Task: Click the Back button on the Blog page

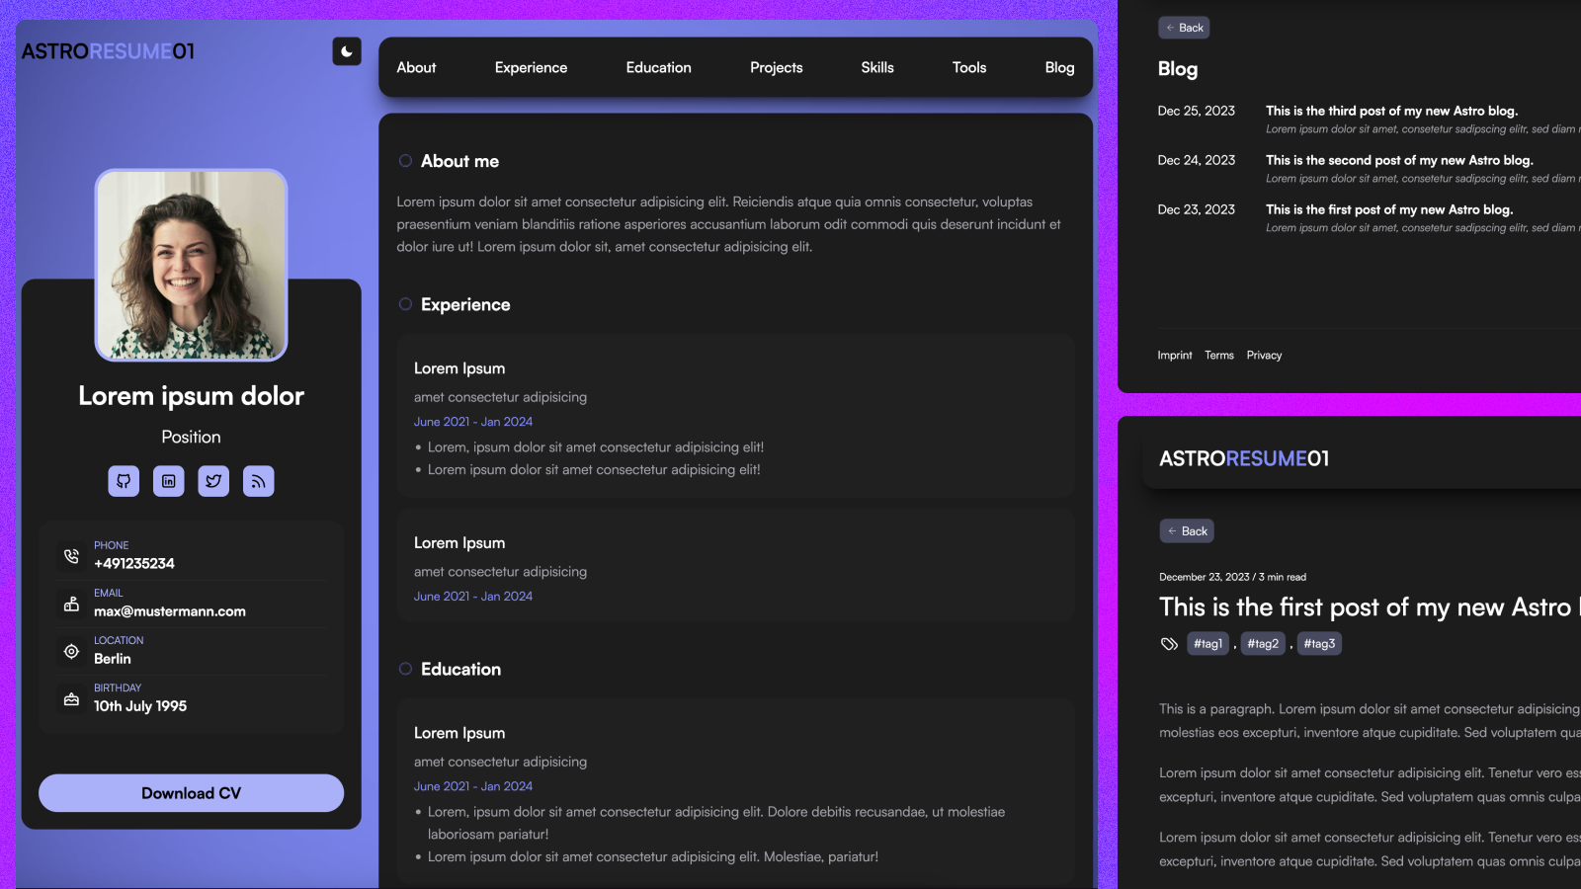Action: [x=1184, y=28]
